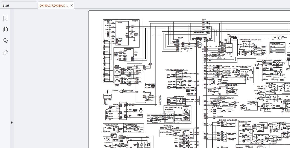Viewport: 290px width, 148px height.
Task: Open the Attachments paperclip icon
Action: 5,53
